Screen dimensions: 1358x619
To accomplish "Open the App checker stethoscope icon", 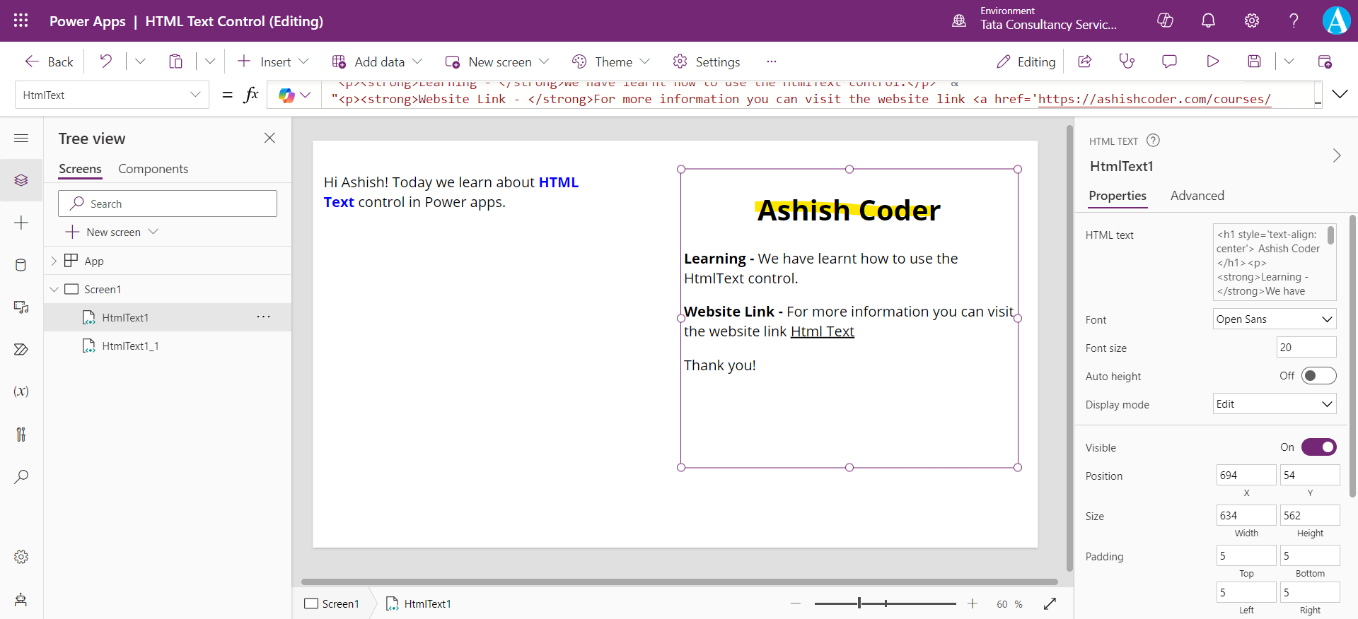I will [x=1127, y=61].
